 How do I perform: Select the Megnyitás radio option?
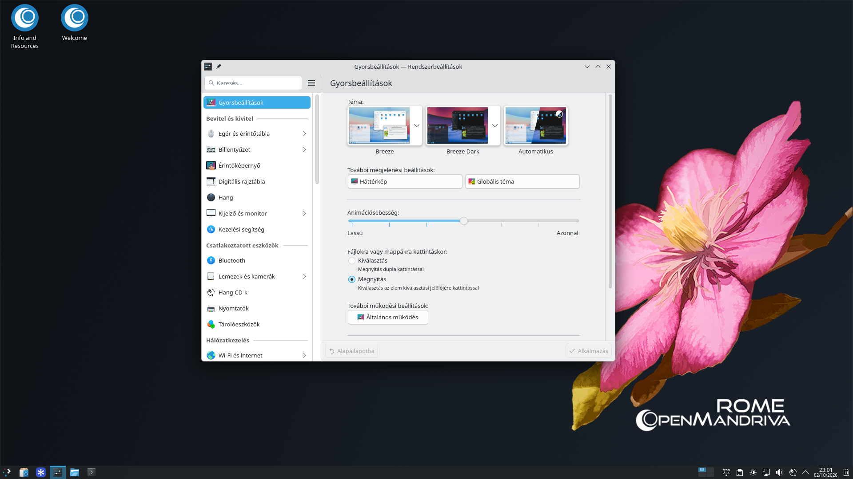pyautogui.click(x=352, y=279)
